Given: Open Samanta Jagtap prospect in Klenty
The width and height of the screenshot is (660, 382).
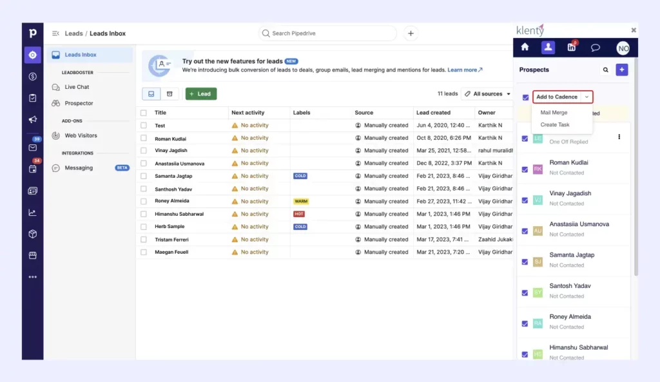Looking at the screenshot, I should click(x=572, y=255).
